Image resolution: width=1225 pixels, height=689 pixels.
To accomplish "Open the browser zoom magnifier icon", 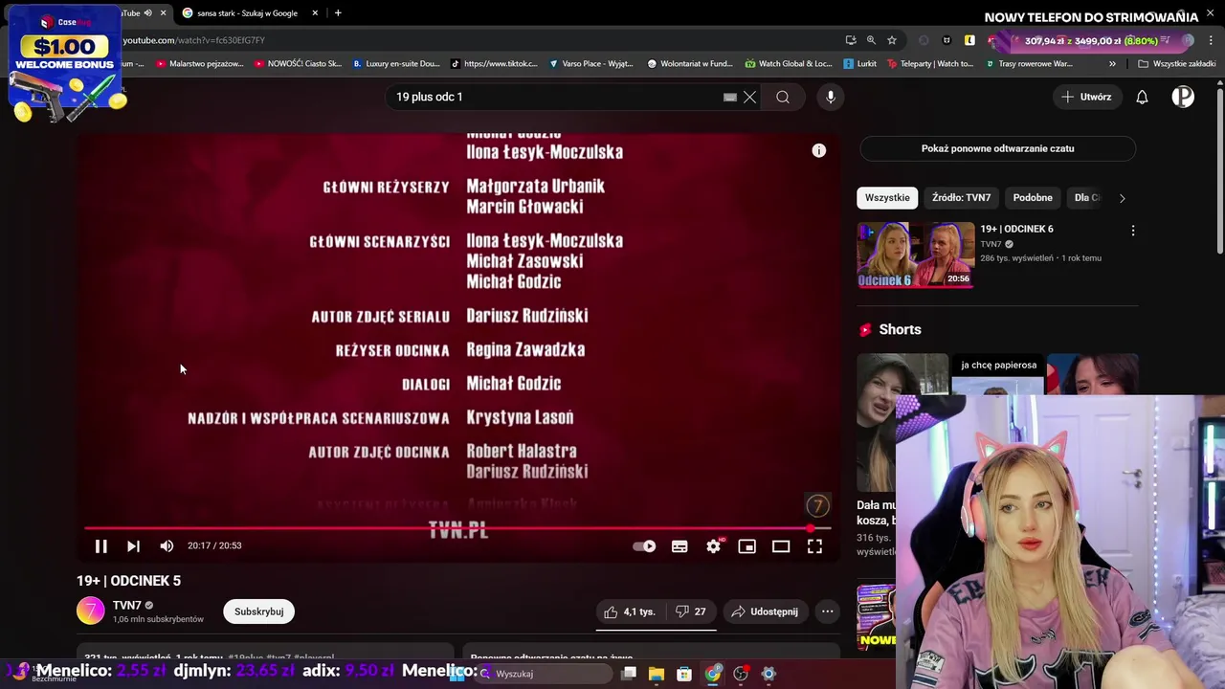I will (871, 40).
